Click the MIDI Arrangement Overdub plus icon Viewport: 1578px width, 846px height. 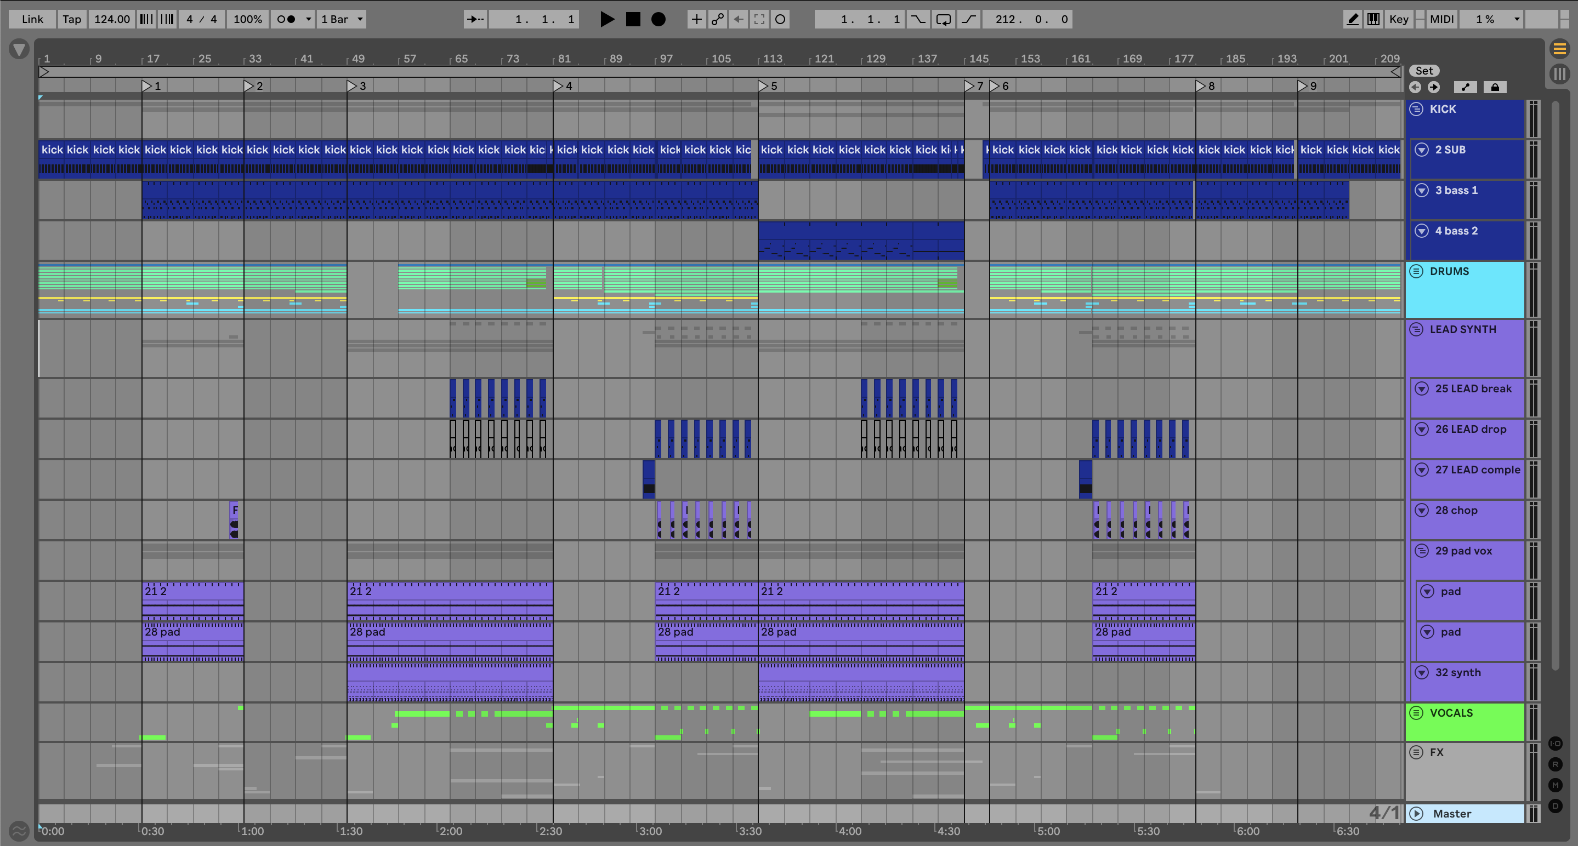696,19
